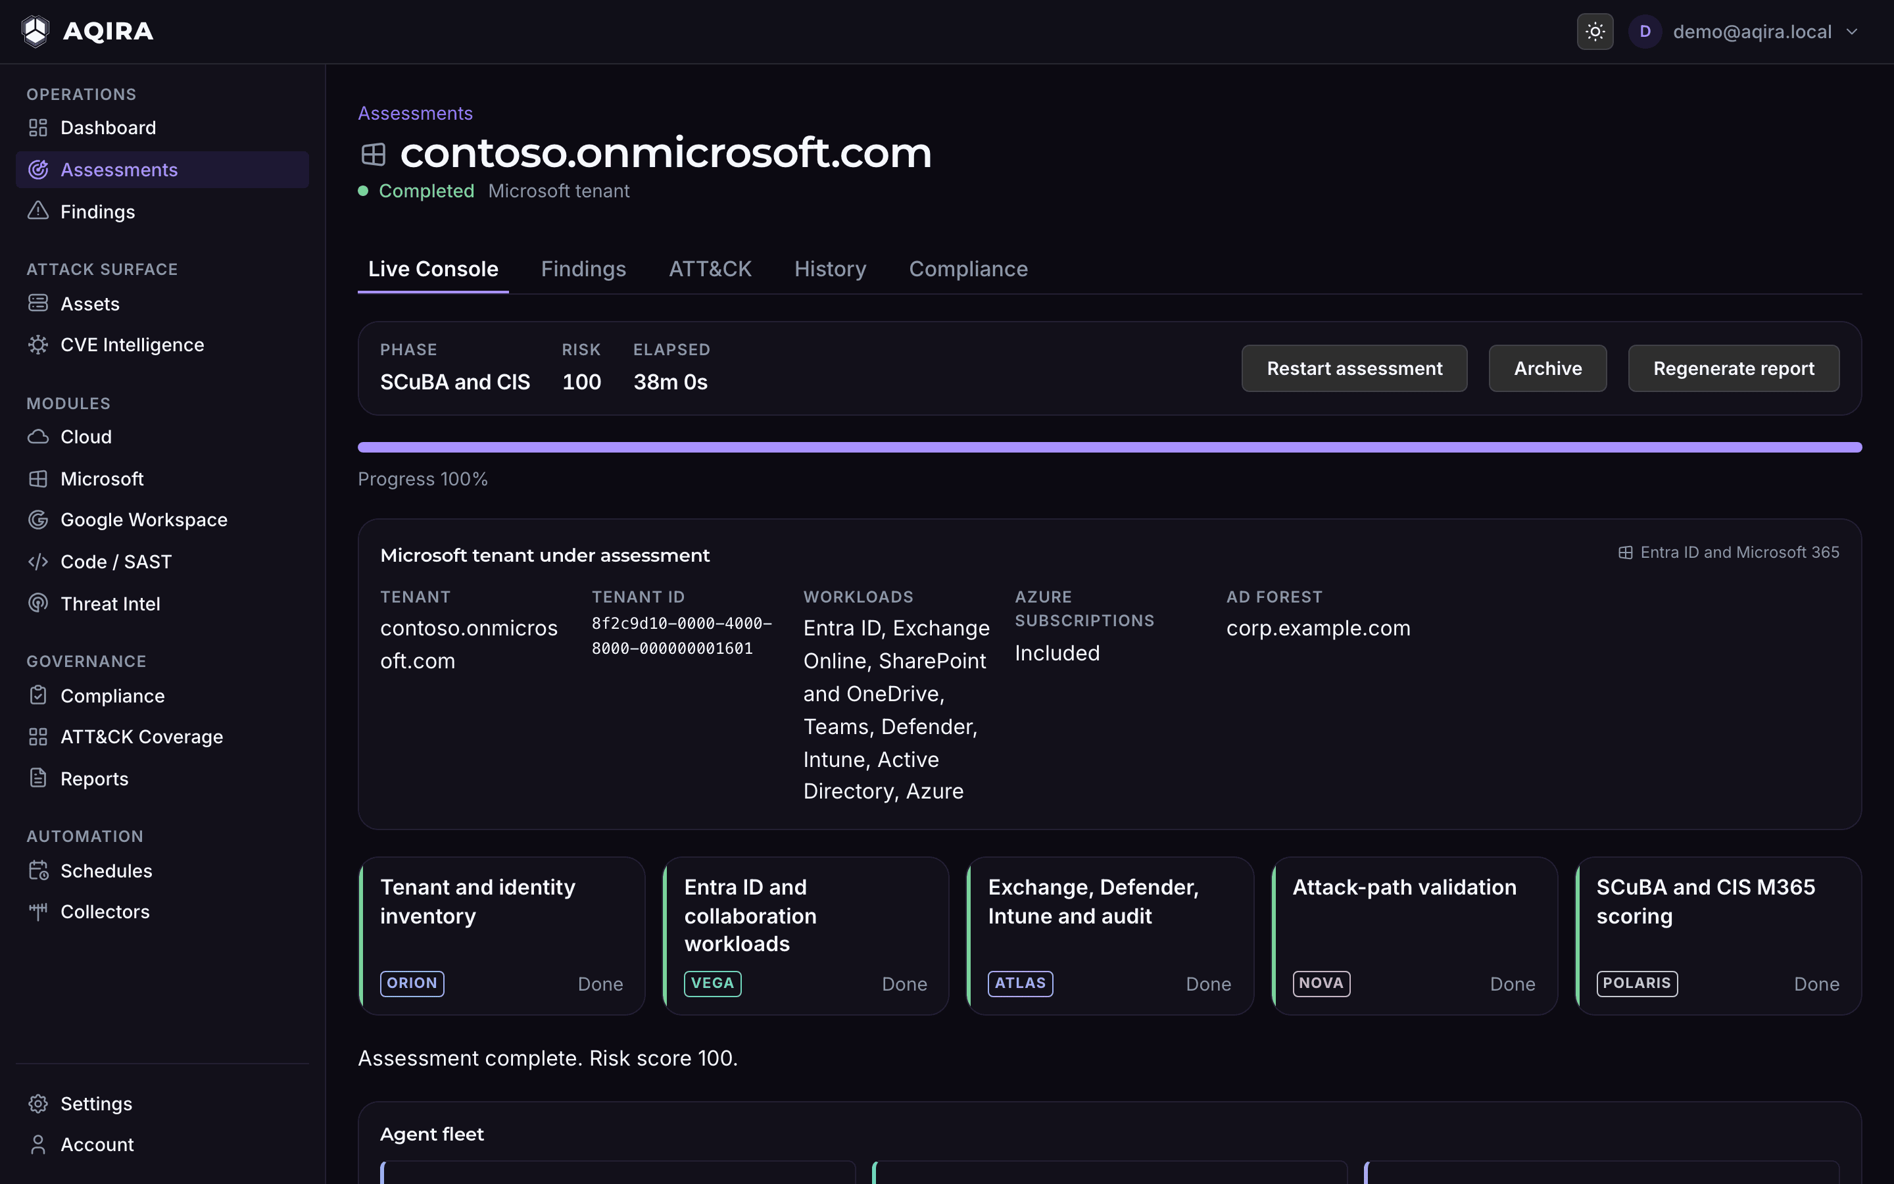Image resolution: width=1894 pixels, height=1184 pixels.
Task: Click the Regenerate report button
Action: point(1734,368)
